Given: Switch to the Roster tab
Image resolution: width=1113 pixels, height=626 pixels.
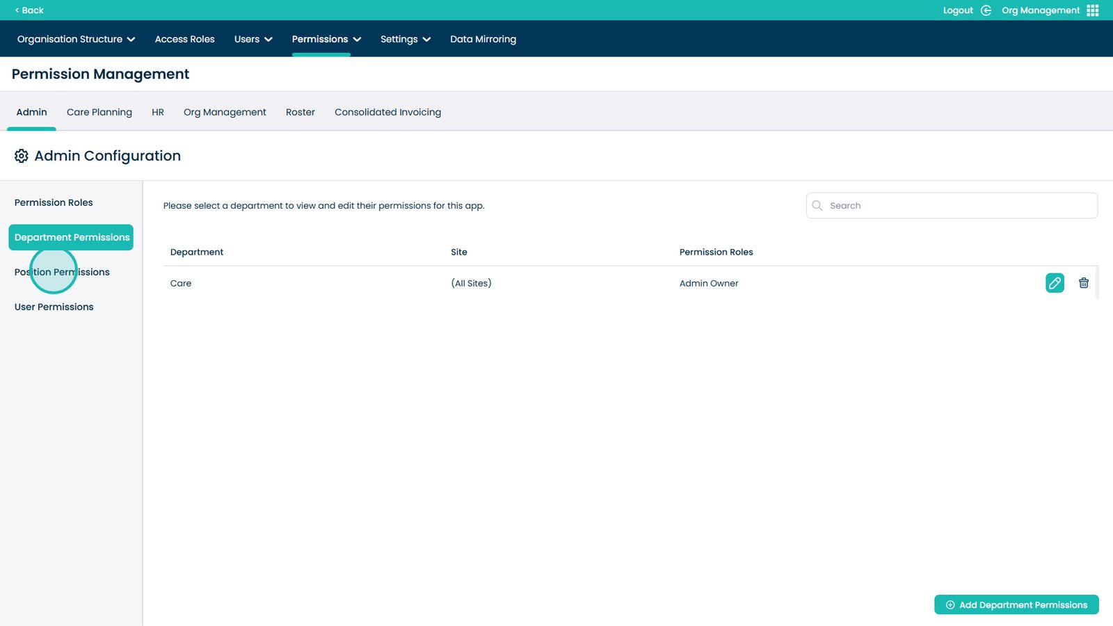Looking at the screenshot, I should (300, 112).
